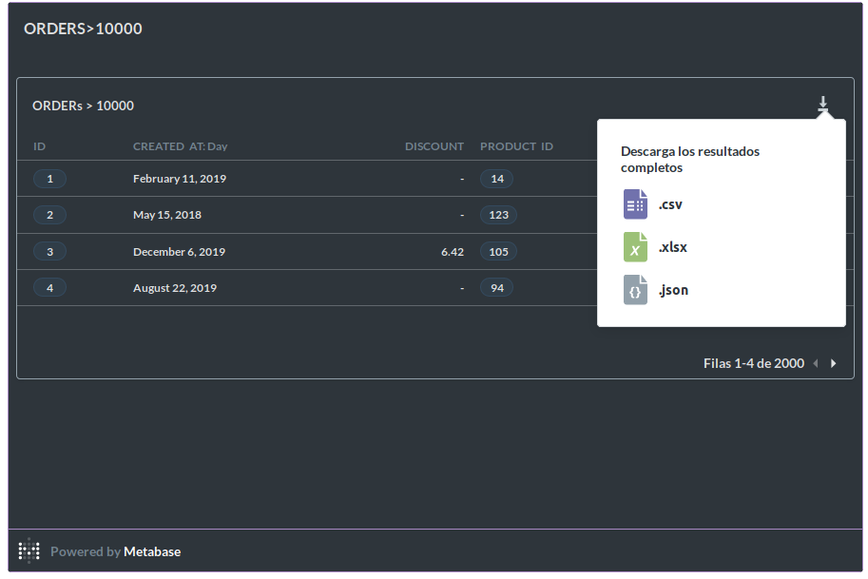Go to next page of rows
868x579 pixels.
pos(833,364)
